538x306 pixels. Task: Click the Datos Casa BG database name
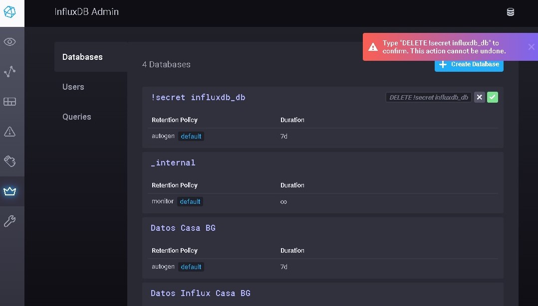click(183, 228)
